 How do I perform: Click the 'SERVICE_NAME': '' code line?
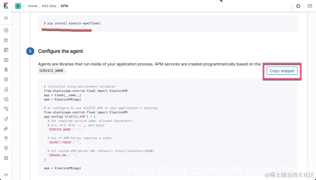click(64, 130)
